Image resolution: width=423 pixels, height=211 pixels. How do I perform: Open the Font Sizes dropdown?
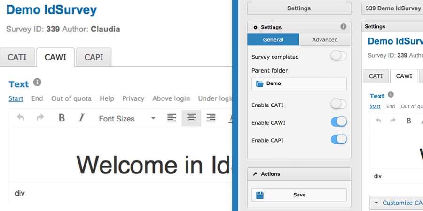click(x=126, y=119)
